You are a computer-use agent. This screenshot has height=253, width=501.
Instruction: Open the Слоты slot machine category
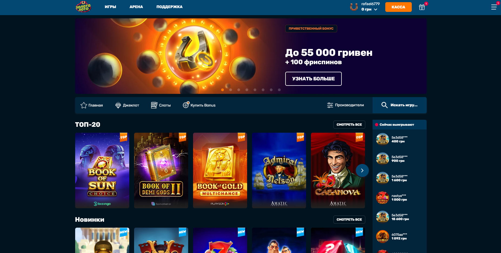pyautogui.click(x=161, y=105)
